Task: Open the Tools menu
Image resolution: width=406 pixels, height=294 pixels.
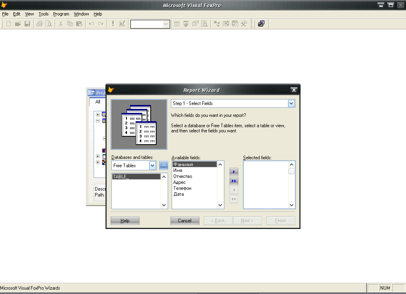Action: pos(44,14)
